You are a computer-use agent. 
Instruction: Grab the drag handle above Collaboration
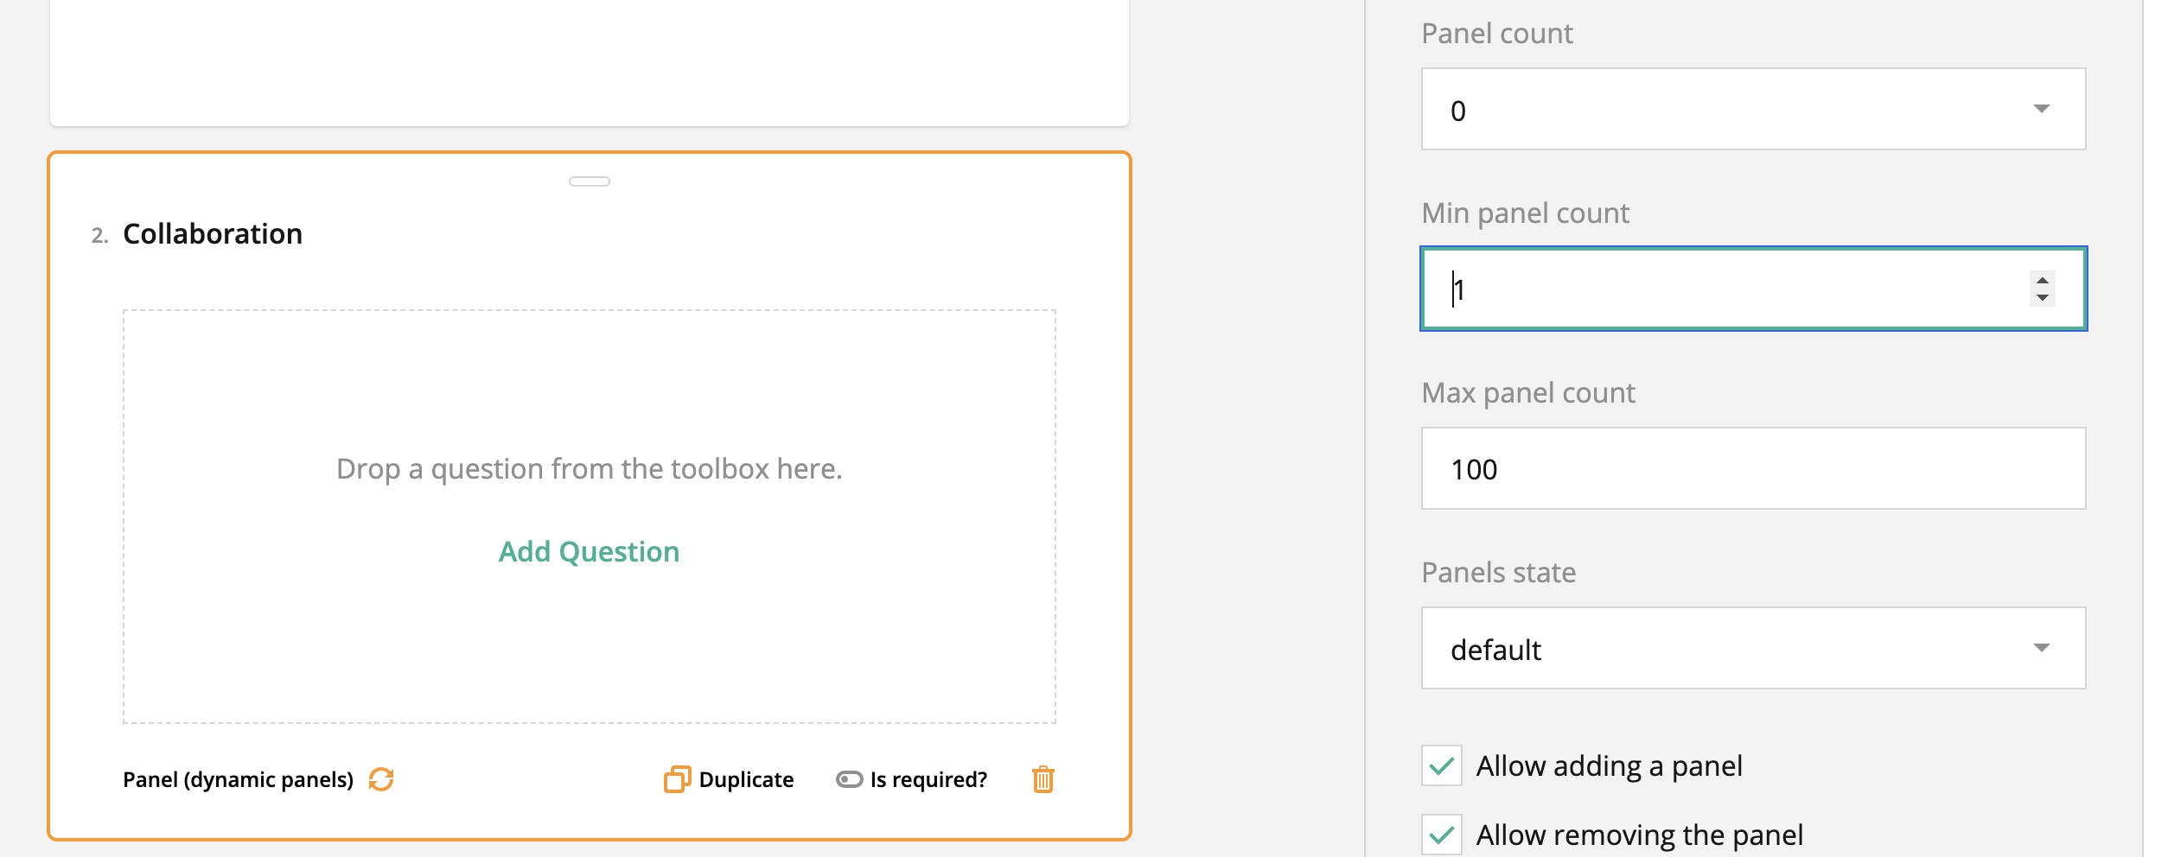pyautogui.click(x=590, y=181)
